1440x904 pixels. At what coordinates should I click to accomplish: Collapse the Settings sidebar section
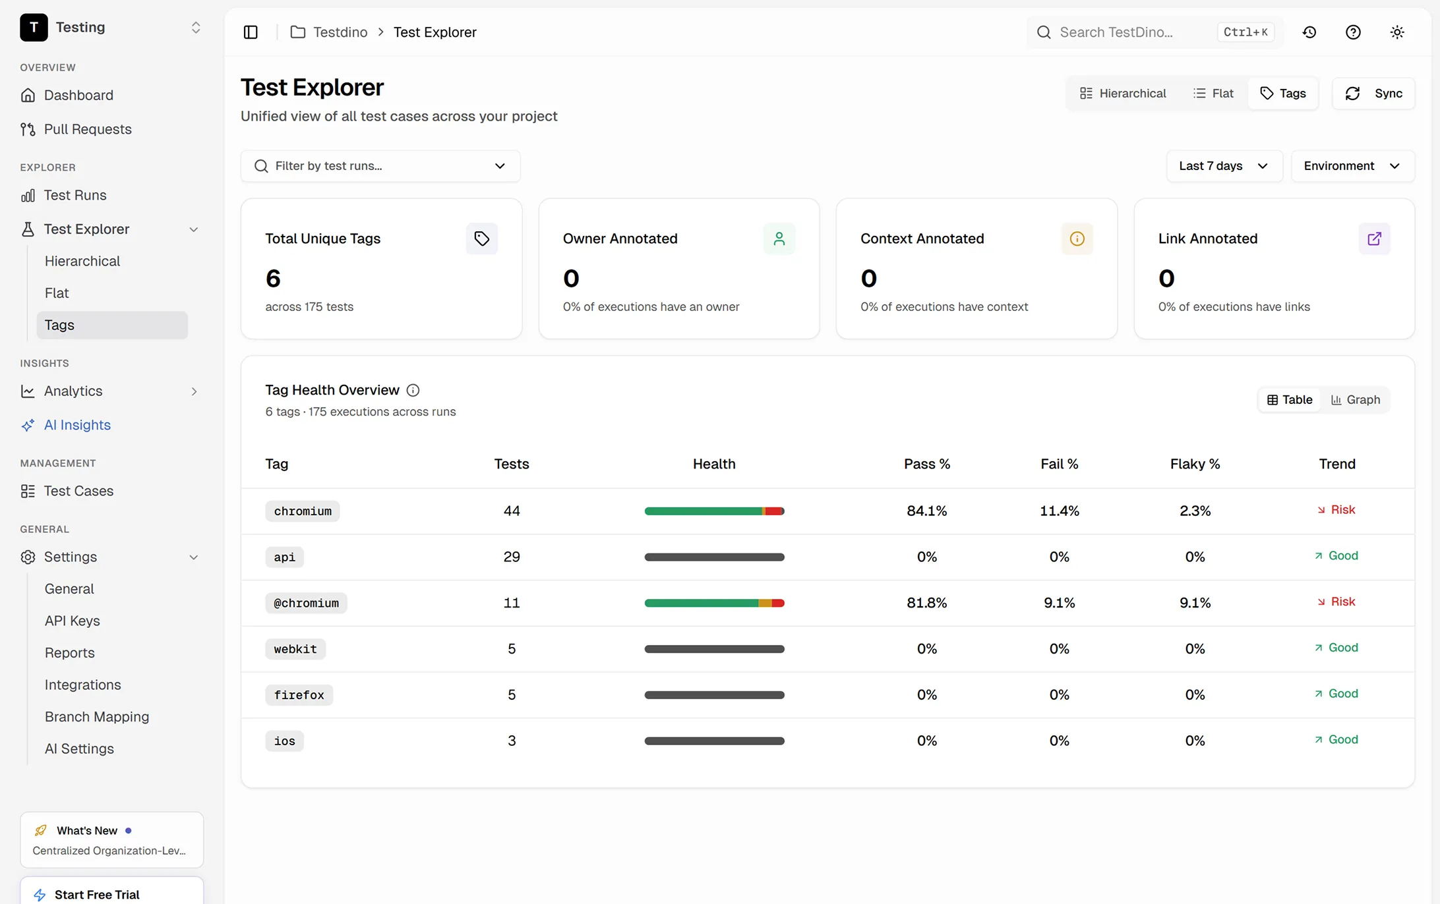click(194, 557)
